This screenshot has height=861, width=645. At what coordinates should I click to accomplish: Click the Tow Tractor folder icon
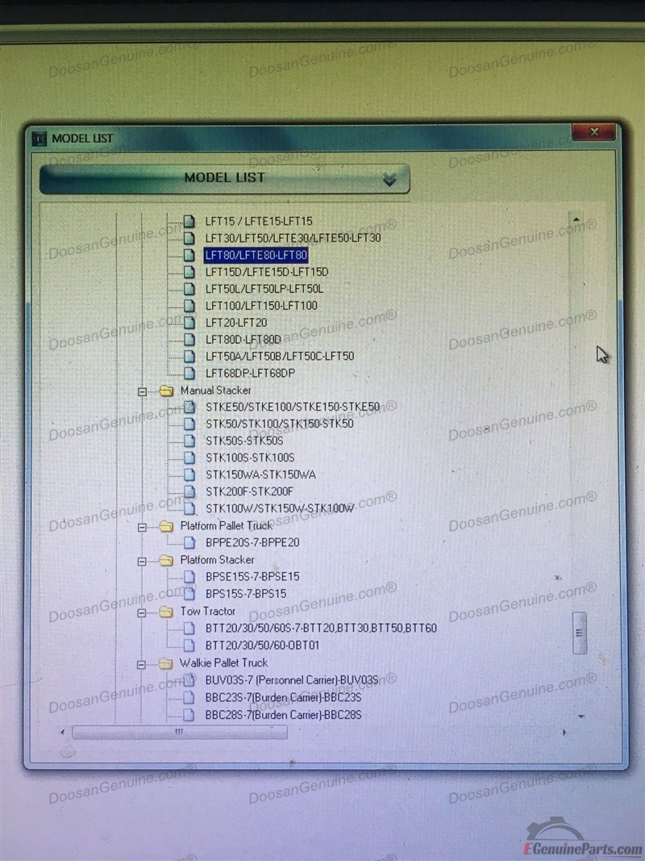166,612
